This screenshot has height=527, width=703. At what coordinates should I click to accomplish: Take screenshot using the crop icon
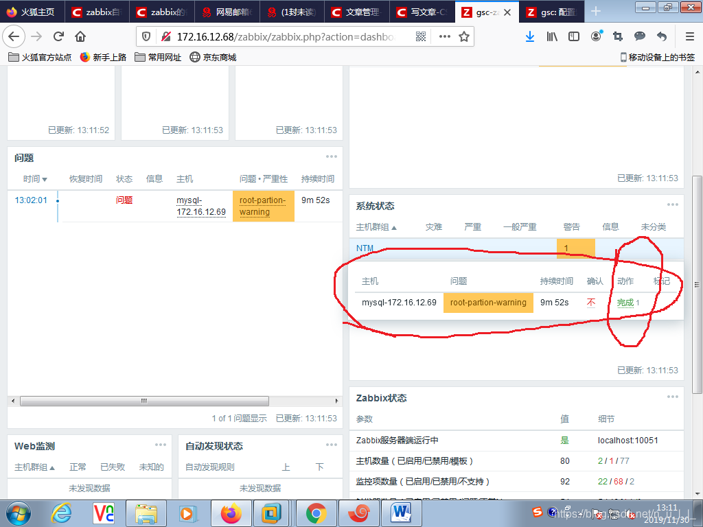(618, 38)
